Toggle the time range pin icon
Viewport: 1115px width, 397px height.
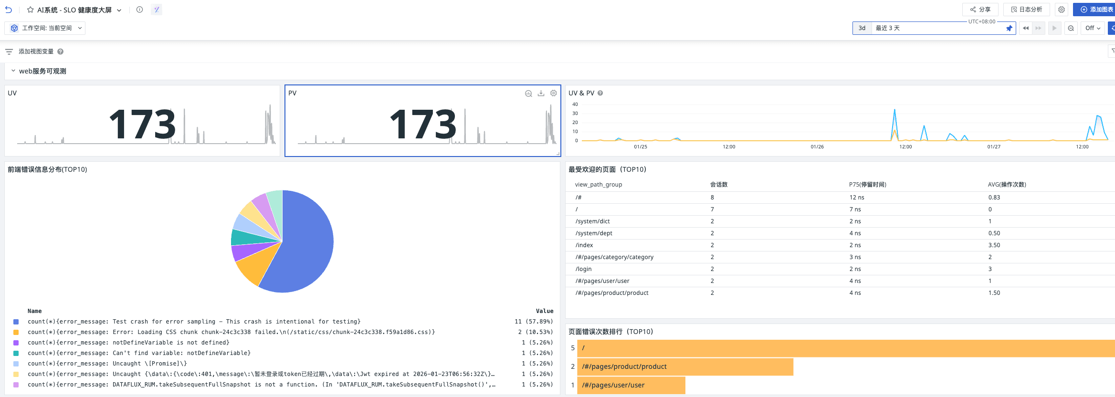[x=1009, y=28]
